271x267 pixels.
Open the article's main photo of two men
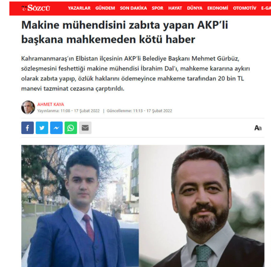tap(143, 206)
